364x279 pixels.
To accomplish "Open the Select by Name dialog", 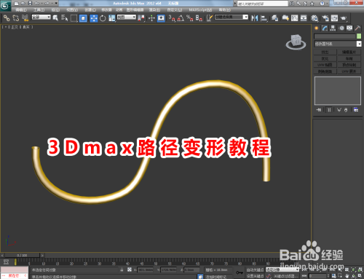I will click(64, 18).
